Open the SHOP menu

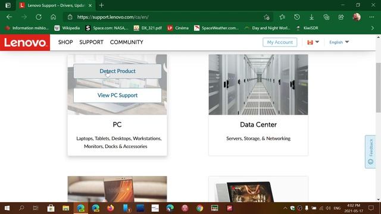pyautogui.click(x=65, y=42)
